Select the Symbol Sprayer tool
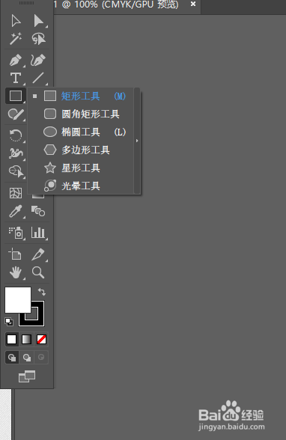 coord(16,233)
